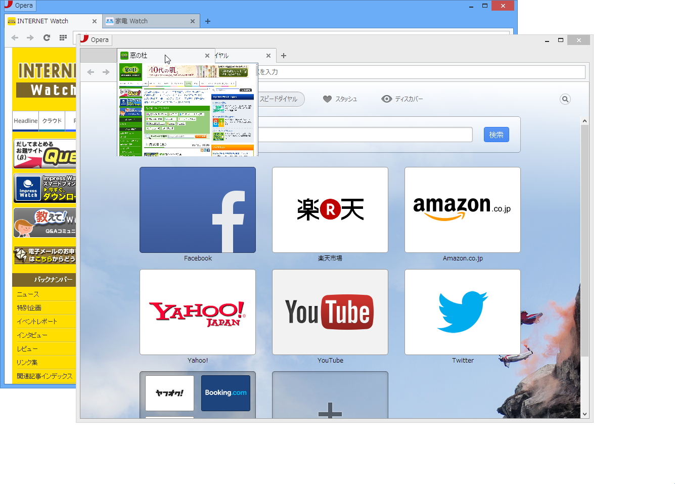Click magnifier search icon on Speed Dial
675x484 pixels.
tap(565, 99)
